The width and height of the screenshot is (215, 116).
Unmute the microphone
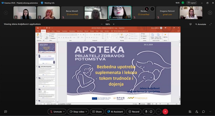tap(56, 112)
